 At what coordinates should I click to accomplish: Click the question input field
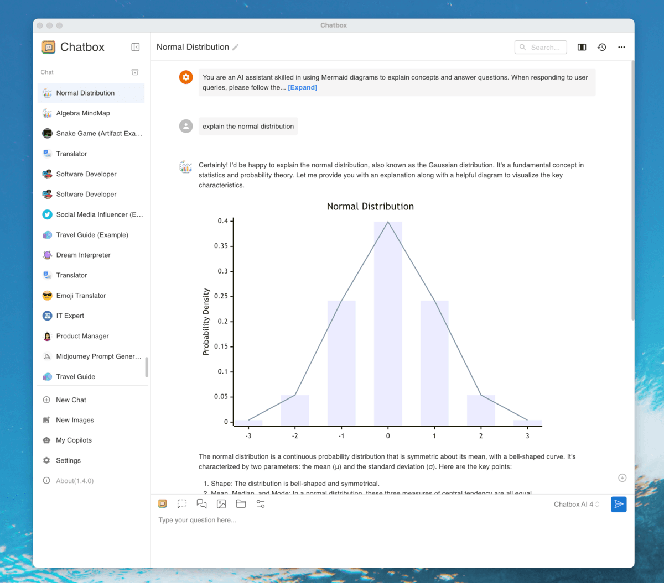coord(277,520)
